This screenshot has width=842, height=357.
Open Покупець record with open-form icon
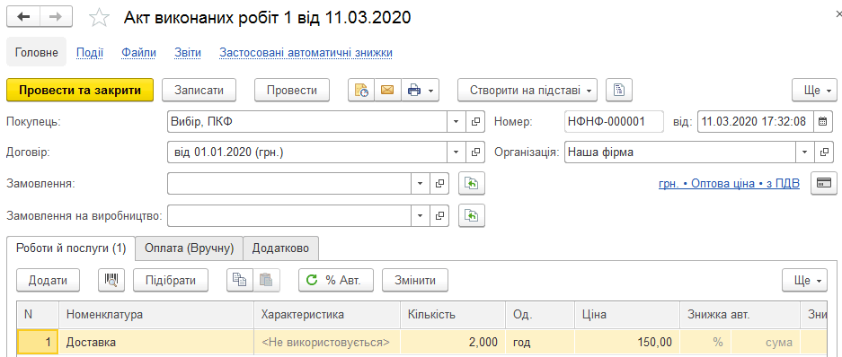[x=474, y=122]
